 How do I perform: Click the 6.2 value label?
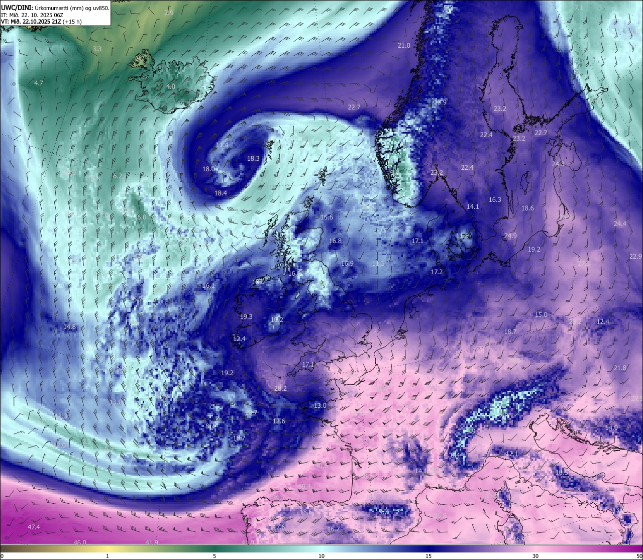pyautogui.click(x=118, y=176)
